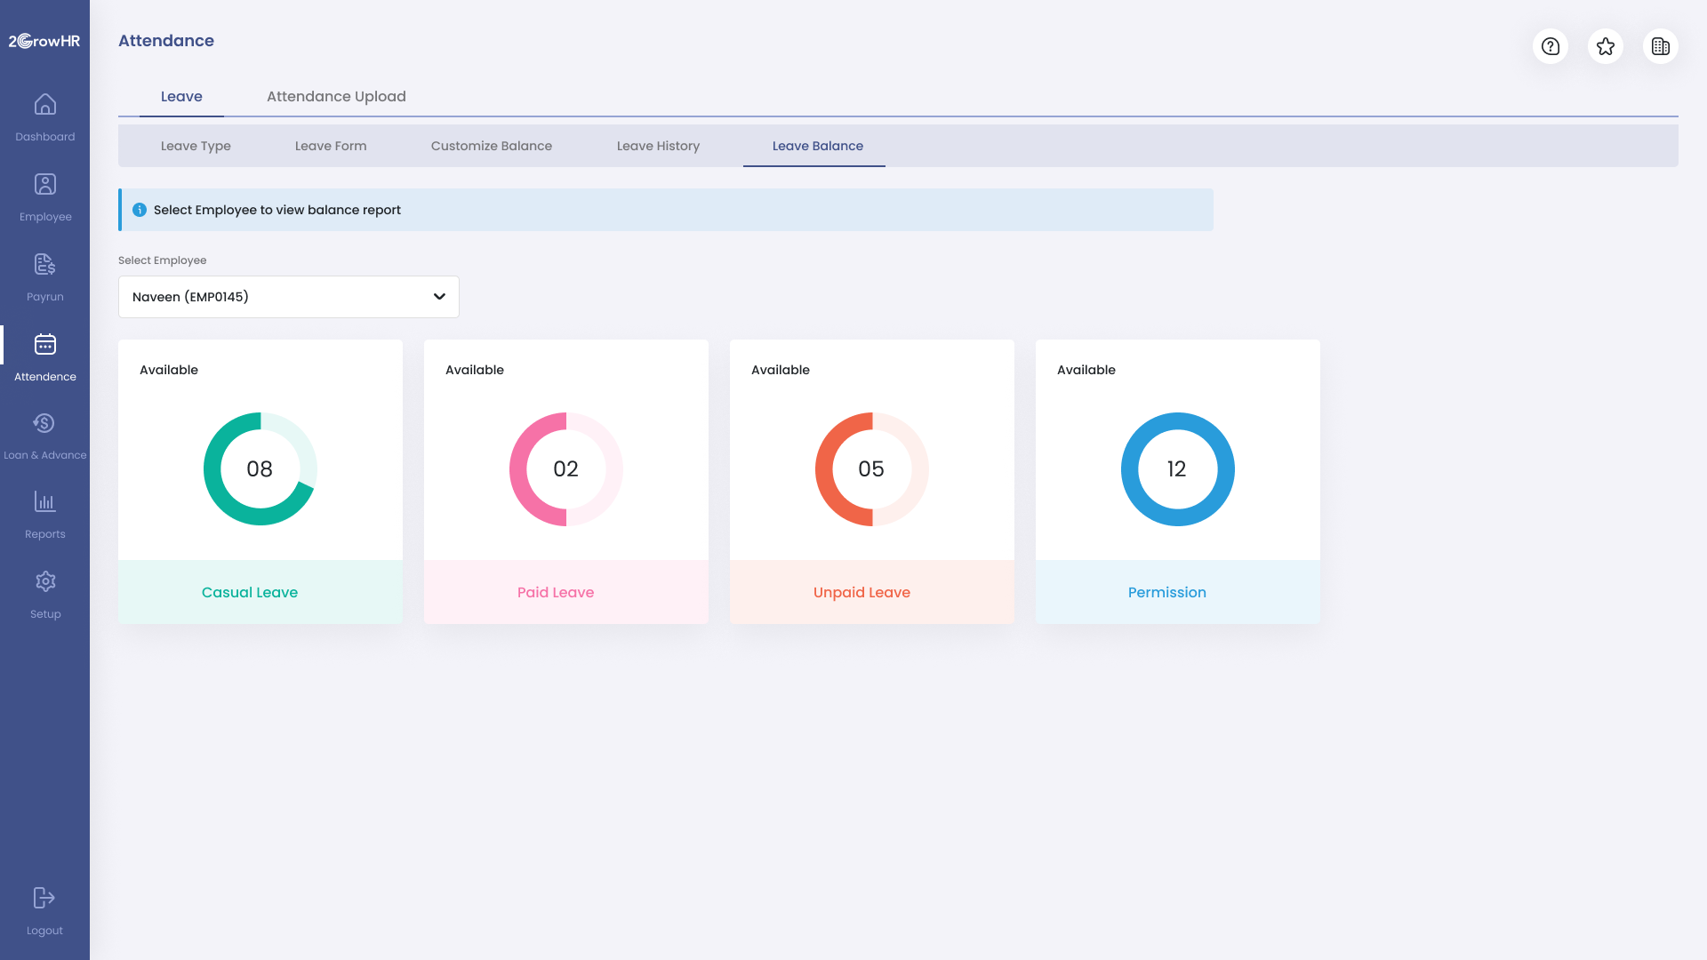The width and height of the screenshot is (1707, 960).
Task: Open the help question-mark icon
Action: [x=1551, y=46]
